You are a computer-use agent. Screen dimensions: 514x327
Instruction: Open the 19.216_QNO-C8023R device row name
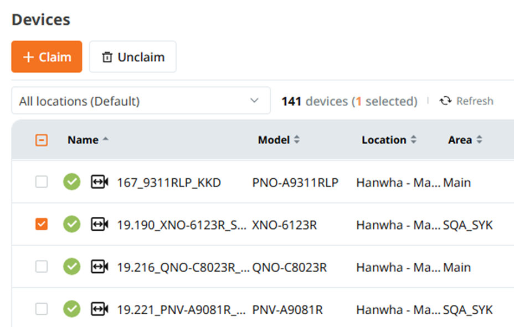[183, 267]
